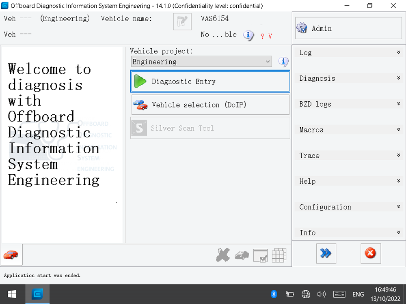Viewport: 406px width, 304px height.
Task: Click the Bluetooth tray icon
Action: [274, 294]
